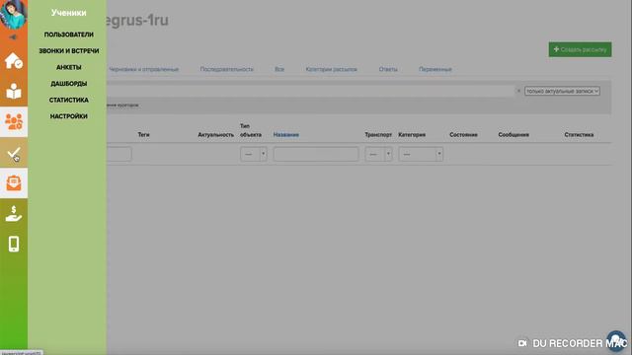The width and height of the screenshot is (632, 355).
Task: Open АНКЕТЫ menu item
Action: (68, 67)
